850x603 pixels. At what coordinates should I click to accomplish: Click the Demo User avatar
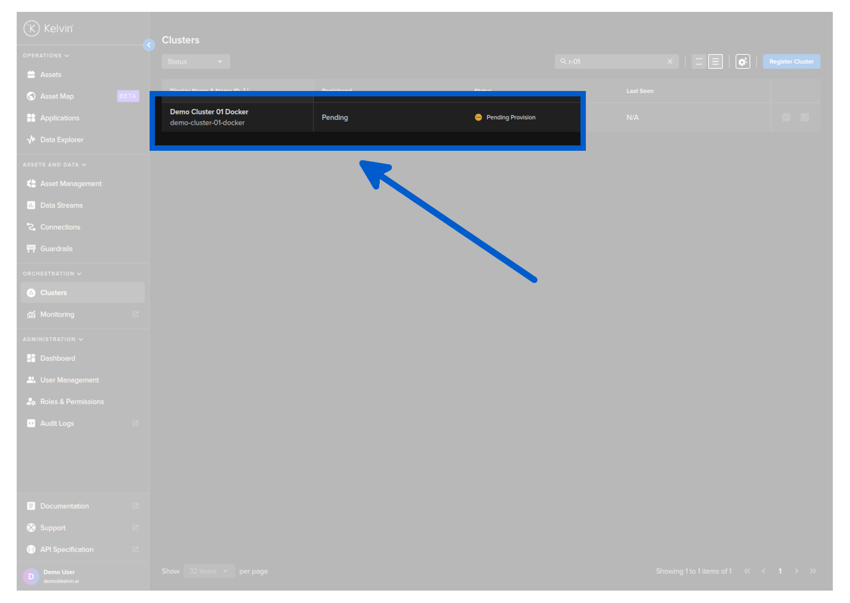click(31, 576)
